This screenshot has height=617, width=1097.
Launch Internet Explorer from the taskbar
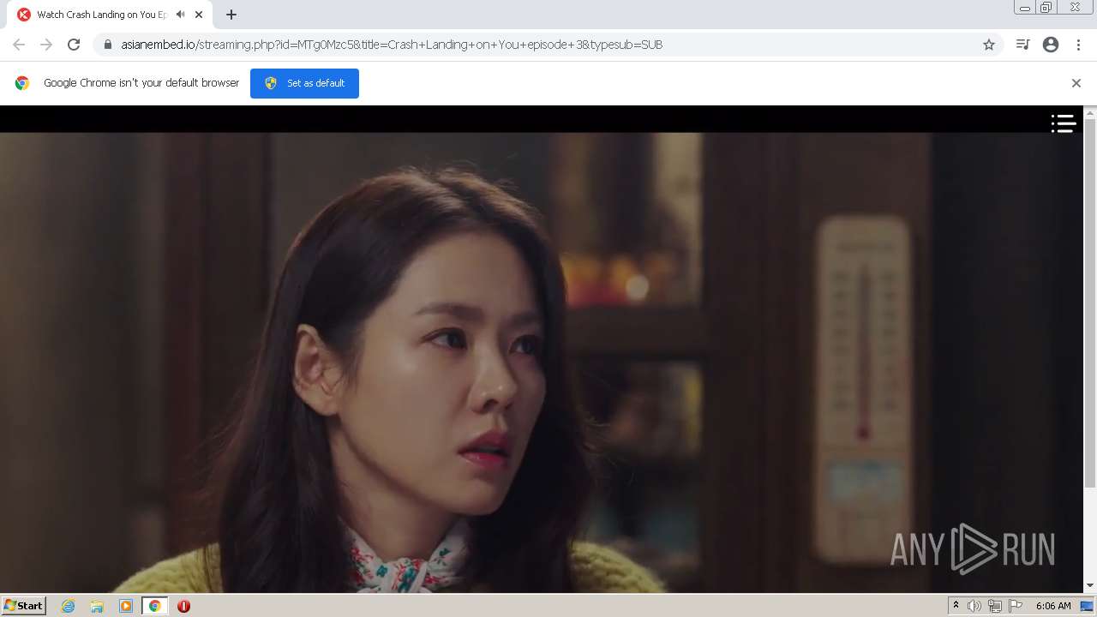pyautogui.click(x=69, y=606)
